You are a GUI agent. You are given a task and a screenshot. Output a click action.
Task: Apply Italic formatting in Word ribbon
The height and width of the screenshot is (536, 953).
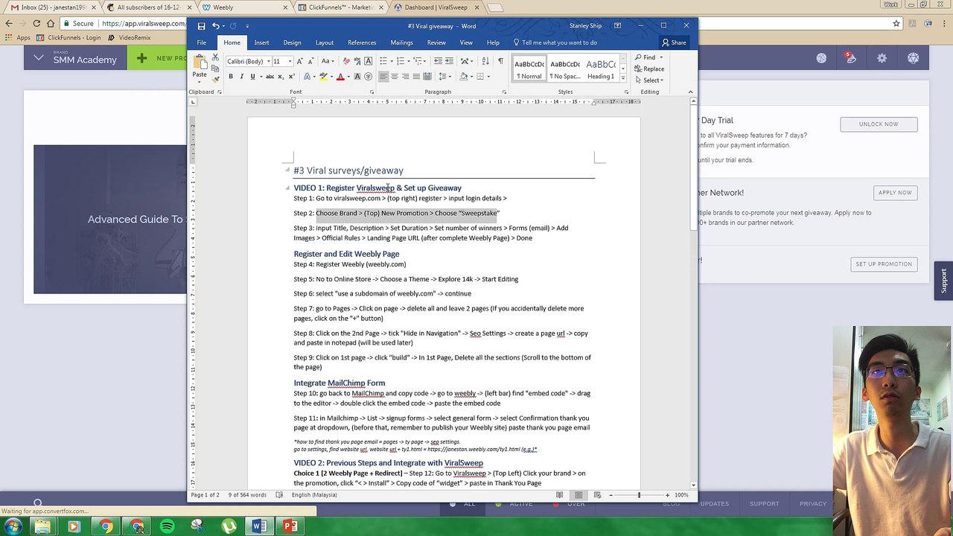pos(242,77)
